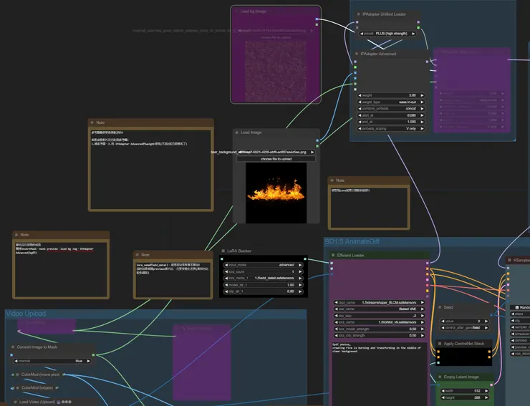Click the KSampler node collapse icon
This screenshot has height=406, width=530.
509,260
